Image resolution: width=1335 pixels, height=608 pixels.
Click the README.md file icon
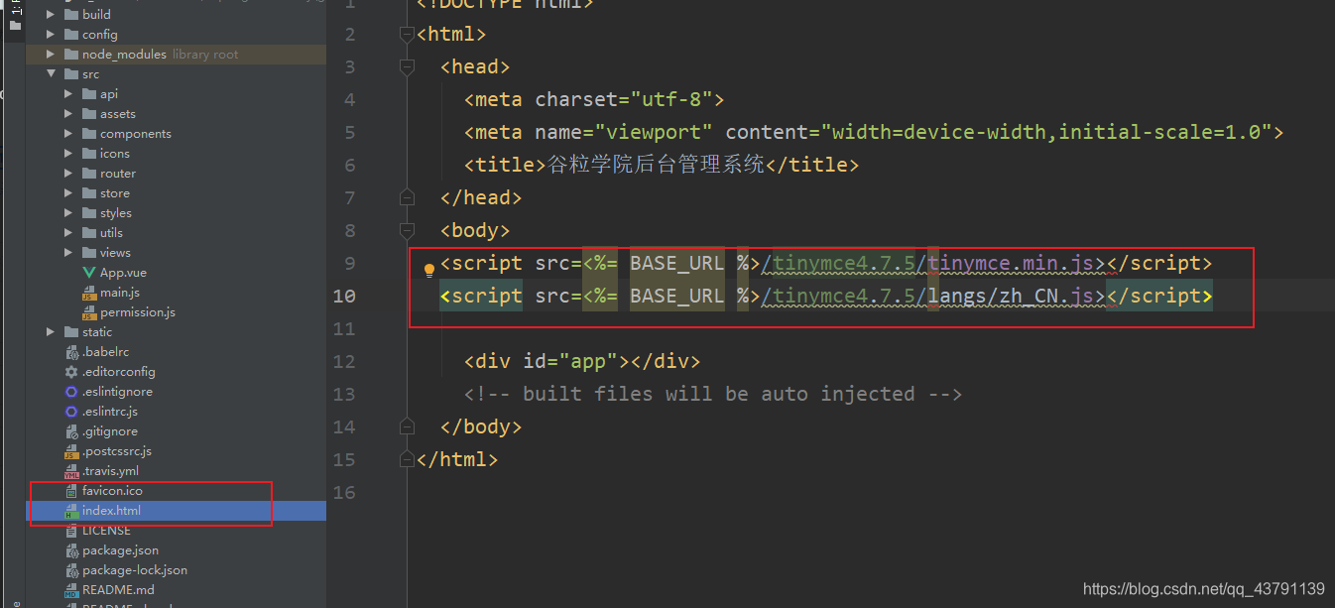pos(70,590)
